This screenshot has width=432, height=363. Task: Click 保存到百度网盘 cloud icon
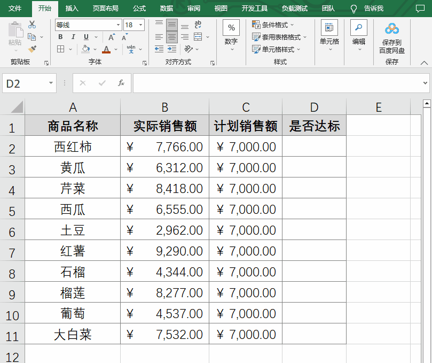tap(392, 29)
